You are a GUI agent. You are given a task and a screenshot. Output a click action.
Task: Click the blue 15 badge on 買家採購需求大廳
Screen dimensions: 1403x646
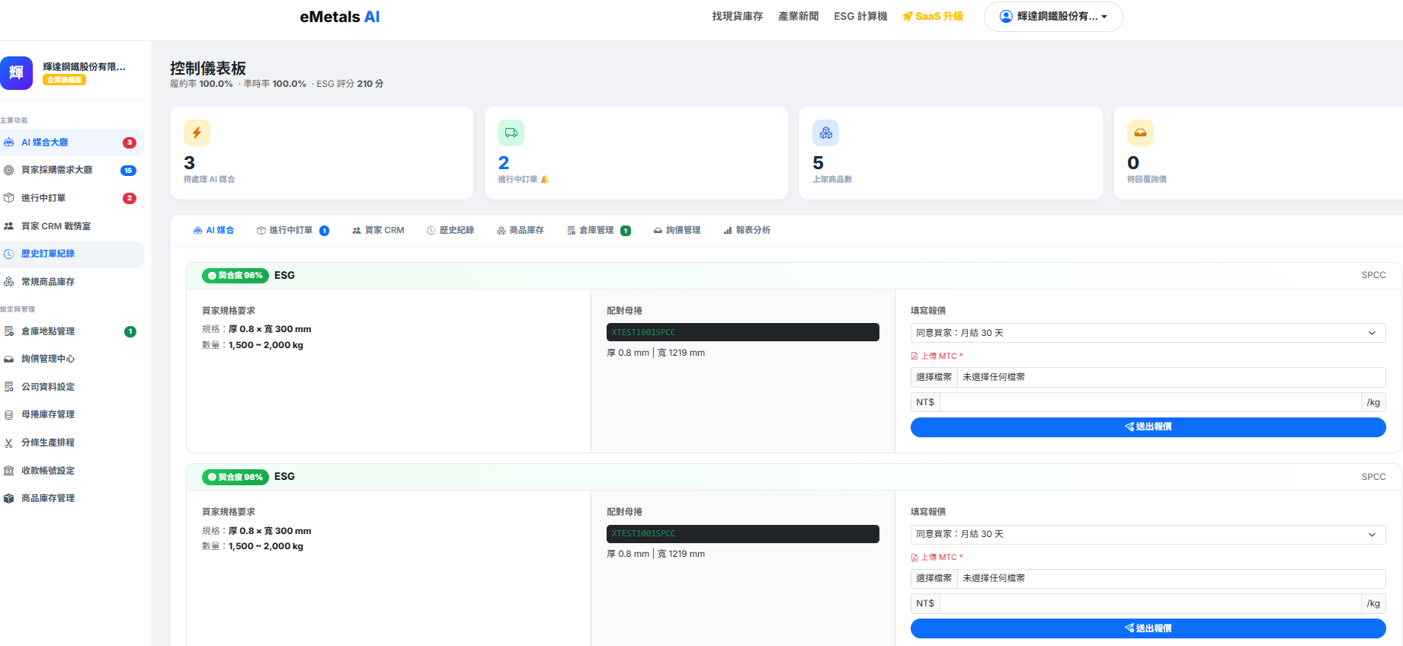pos(128,171)
